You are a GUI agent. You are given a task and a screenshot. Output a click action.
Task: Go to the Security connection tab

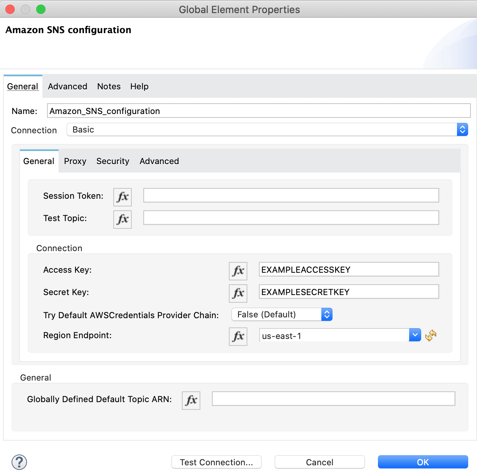click(x=113, y=161)
